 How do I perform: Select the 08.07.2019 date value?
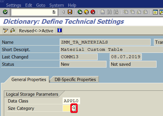[x=126, y=57]
